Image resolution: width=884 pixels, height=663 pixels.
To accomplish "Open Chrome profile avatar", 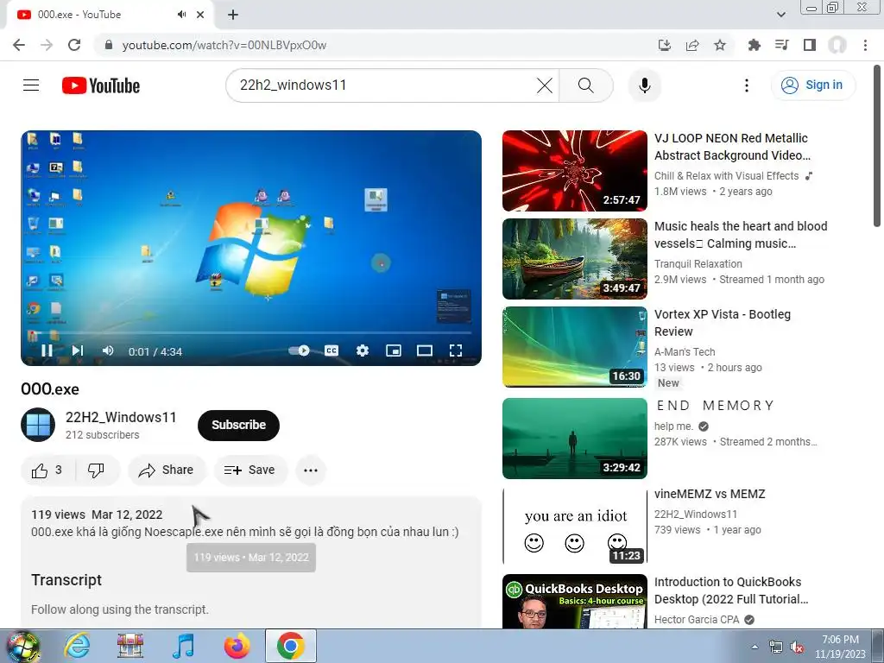I will 837,45.
